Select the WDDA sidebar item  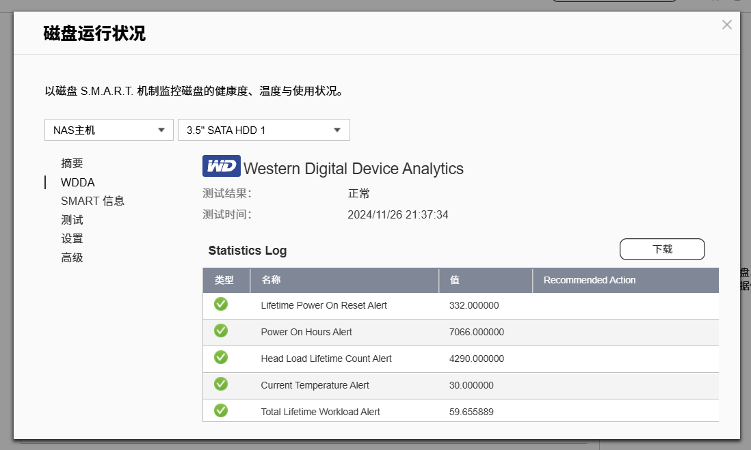pyautogui.click(x=77, y=182)
